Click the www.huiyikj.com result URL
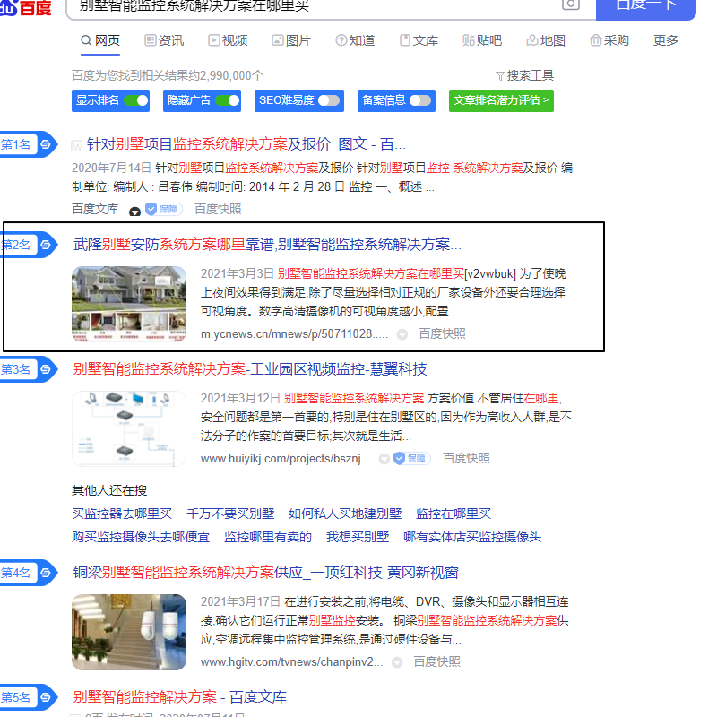The image size is (717, 717). 285,458
